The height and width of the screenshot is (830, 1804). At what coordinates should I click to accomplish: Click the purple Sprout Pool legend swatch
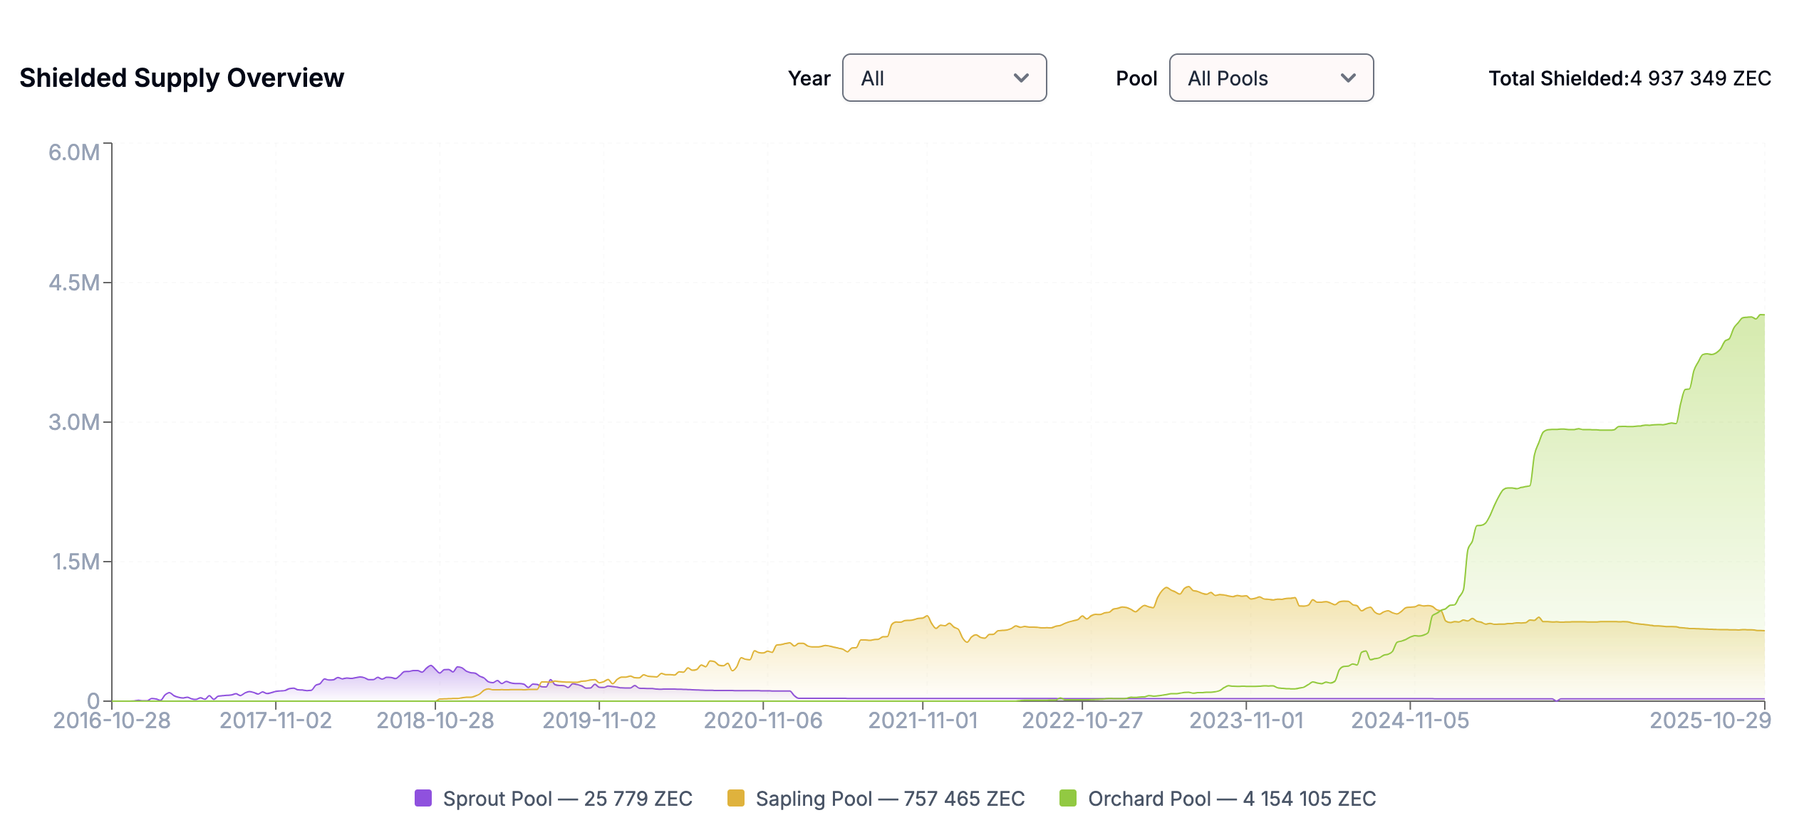point(423,799)
